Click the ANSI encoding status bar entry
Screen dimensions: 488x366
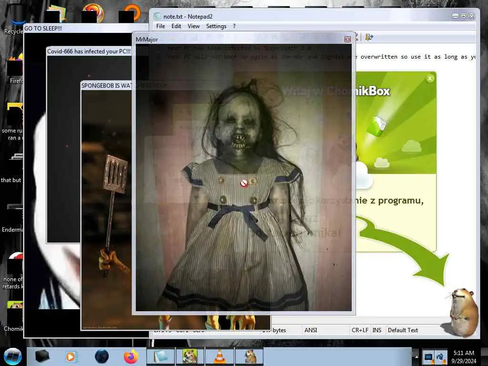pos(311,330)
